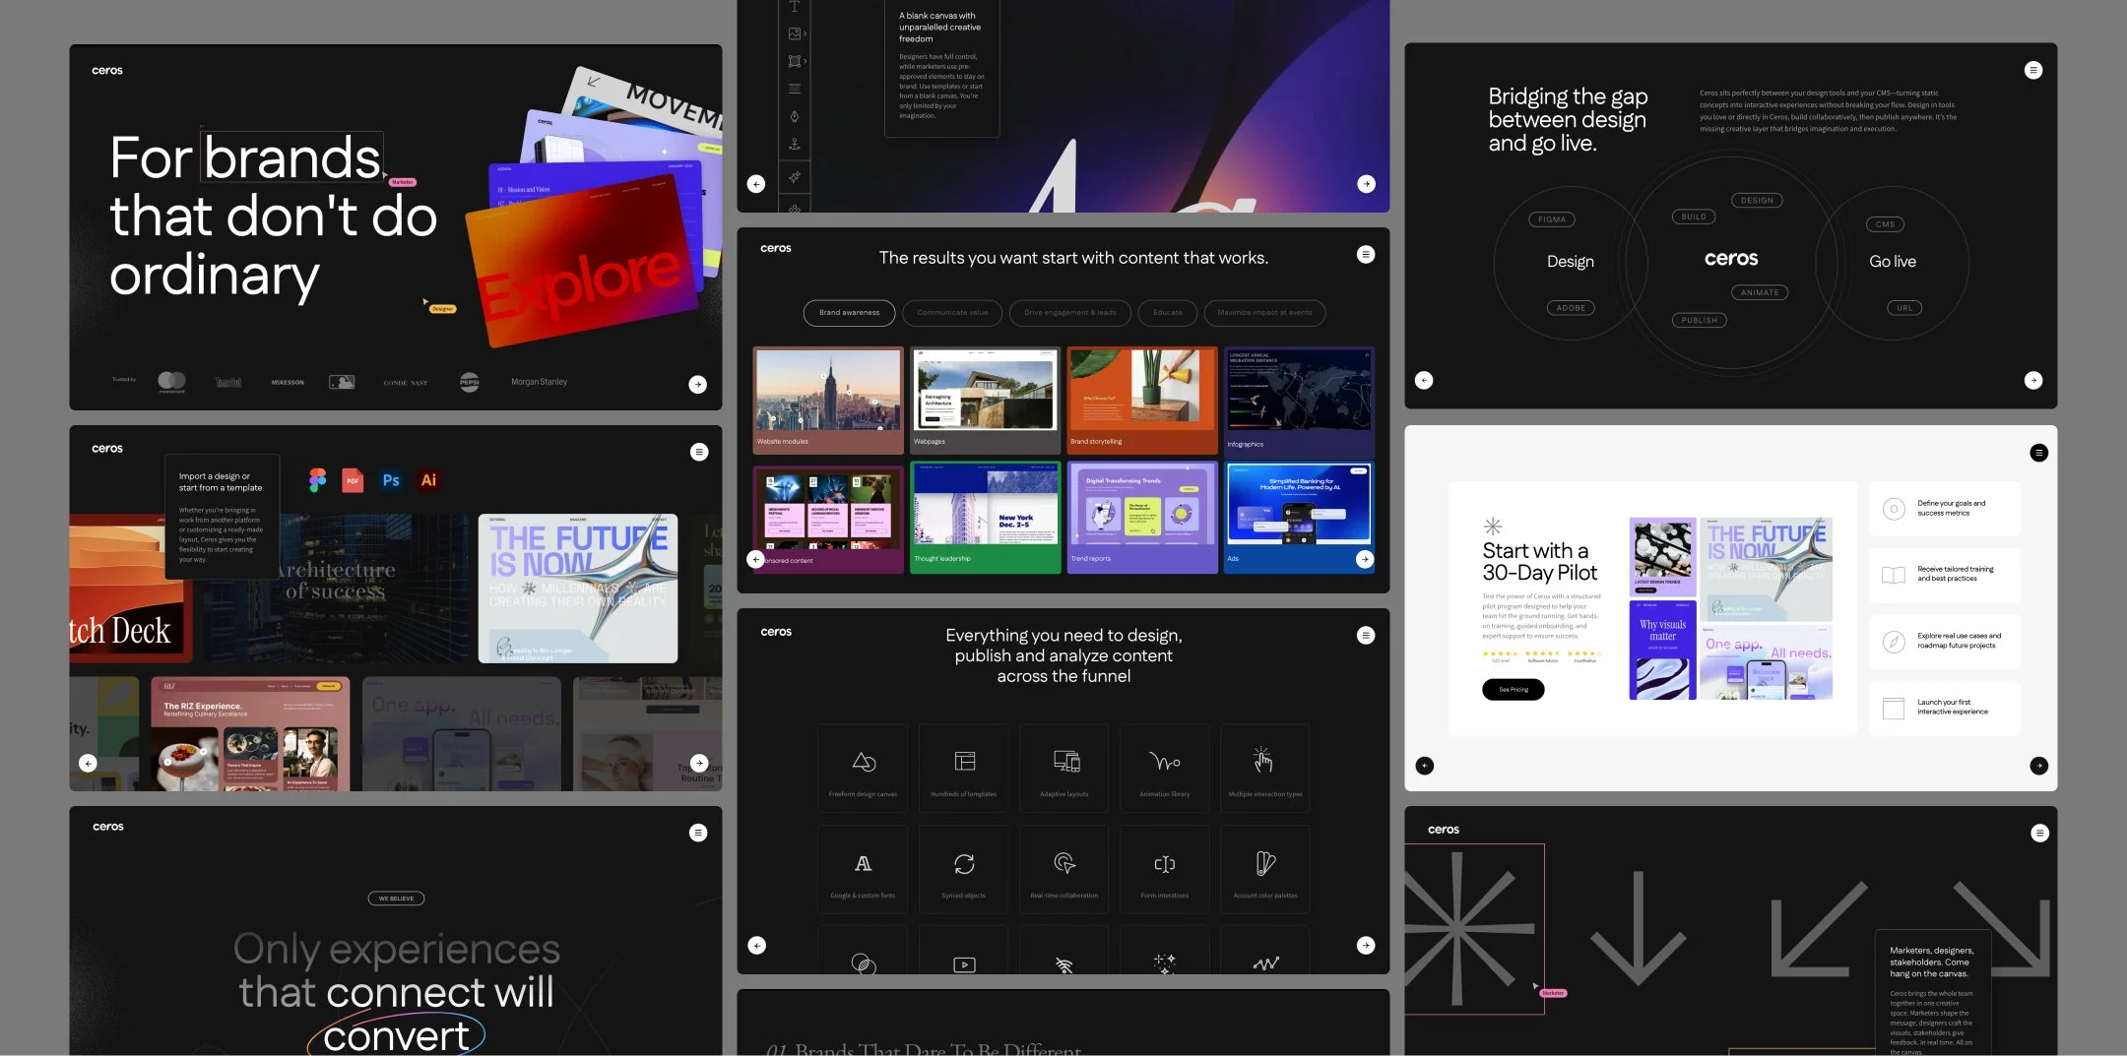Click next arrow on 'For brands' hero slide
Image resolution: width=2127 pixels, height=1056 pixels.
pyautogui.click(x=697, y=384)
